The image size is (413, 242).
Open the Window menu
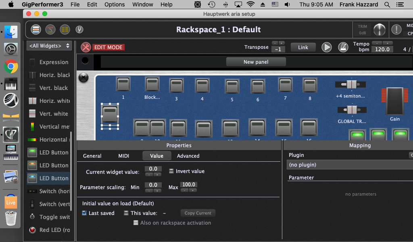[143, 4]
